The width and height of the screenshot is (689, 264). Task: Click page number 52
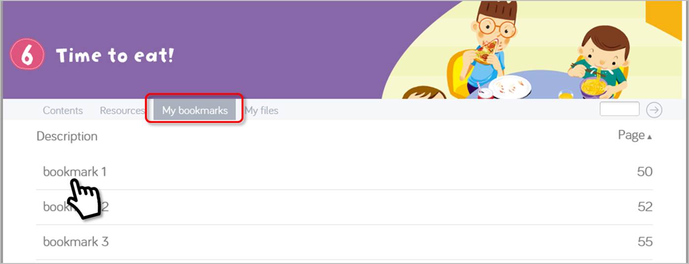[x=645, y=207]
